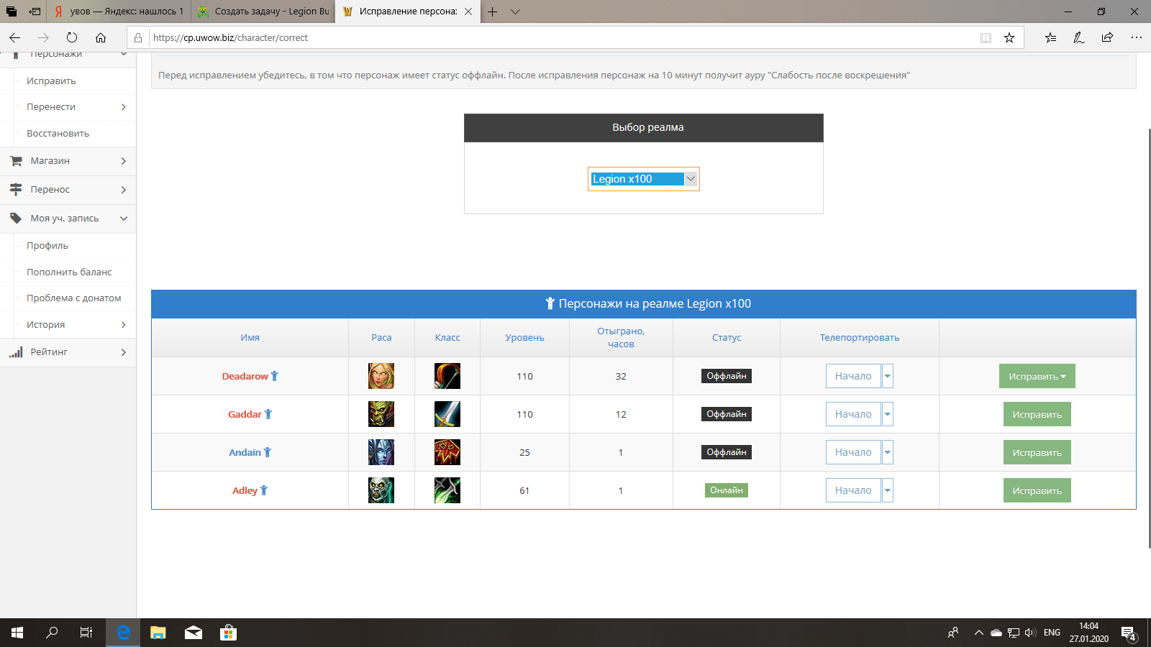Open the browser reading view icon

pyautogui.click(x=986, y=38)
